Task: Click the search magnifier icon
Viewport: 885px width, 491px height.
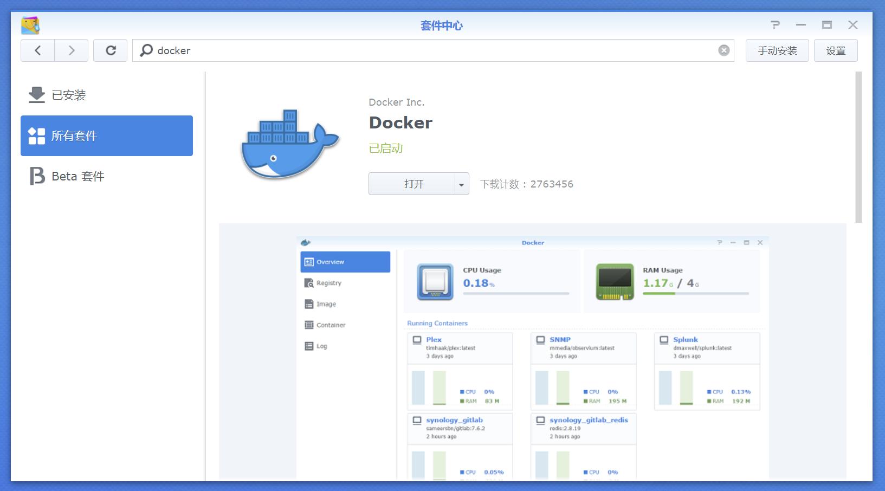Action: click(146, 50)
